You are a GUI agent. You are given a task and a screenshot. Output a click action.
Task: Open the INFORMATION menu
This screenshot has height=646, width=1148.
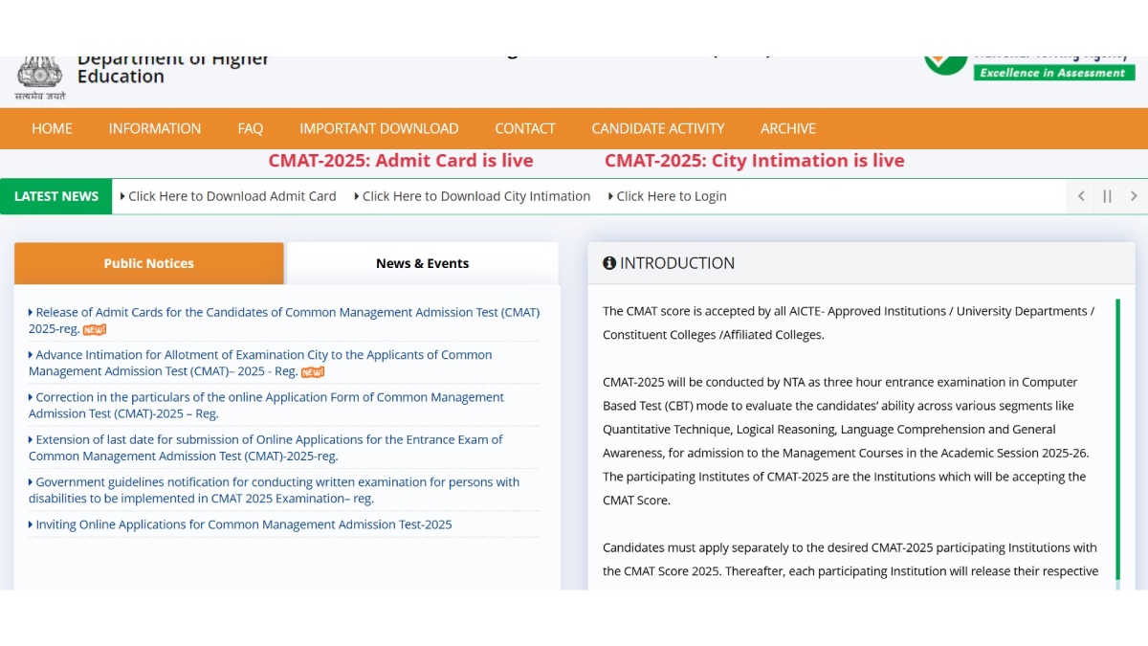pyautogui.click(x=154, y=128)
